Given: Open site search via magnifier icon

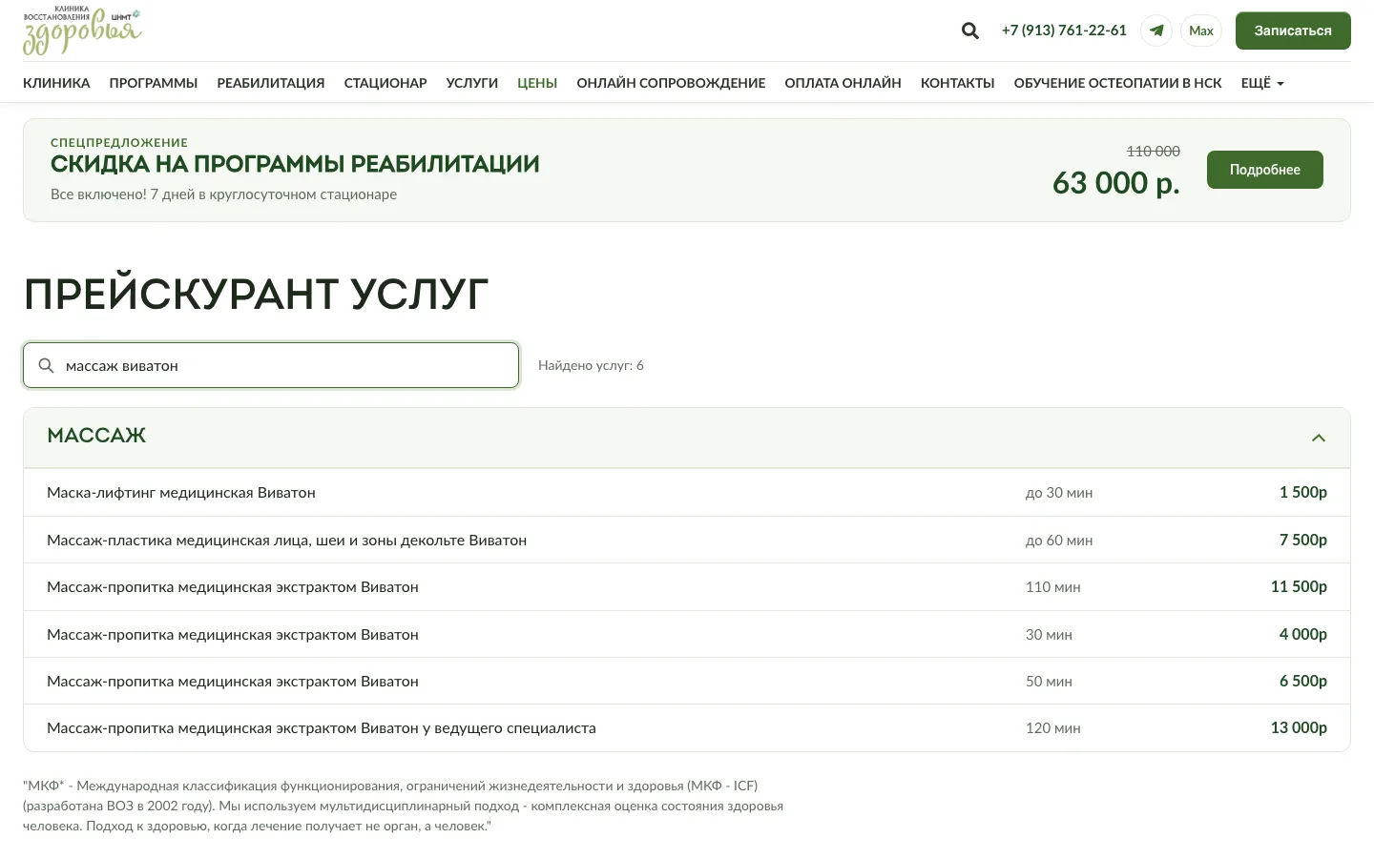Looking at the screenshot, I should [970, 31].
